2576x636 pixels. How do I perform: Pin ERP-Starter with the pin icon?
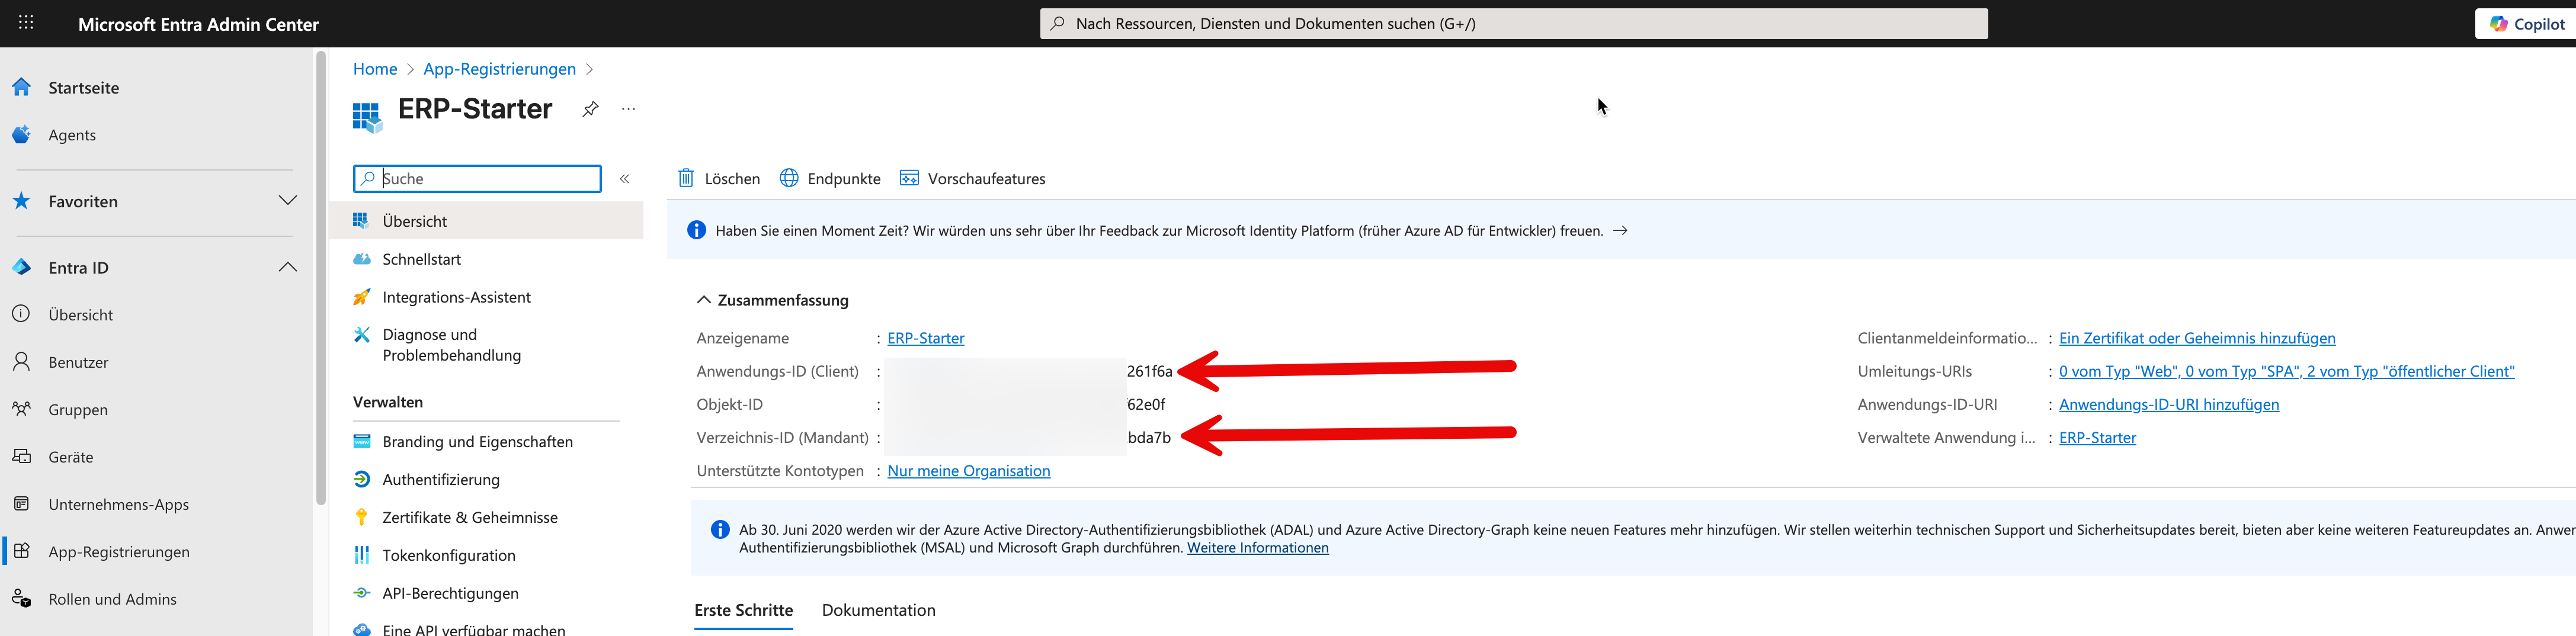pos(591,109)
